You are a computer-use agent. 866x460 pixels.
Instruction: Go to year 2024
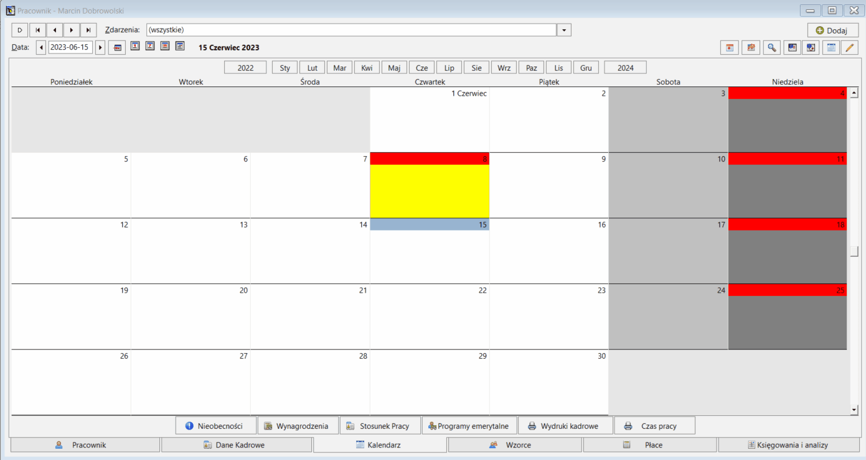tap(625, 68)
